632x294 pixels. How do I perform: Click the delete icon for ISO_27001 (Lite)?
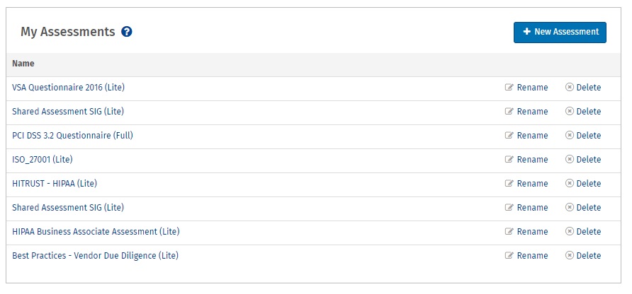(569, 160)
